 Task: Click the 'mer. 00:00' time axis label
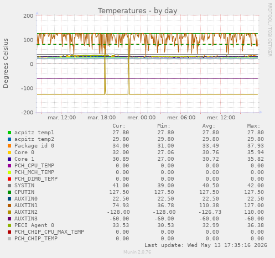click(x=142, y=118)
